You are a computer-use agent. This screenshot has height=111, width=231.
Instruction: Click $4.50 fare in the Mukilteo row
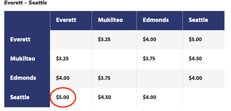click(x=195, y=59)
